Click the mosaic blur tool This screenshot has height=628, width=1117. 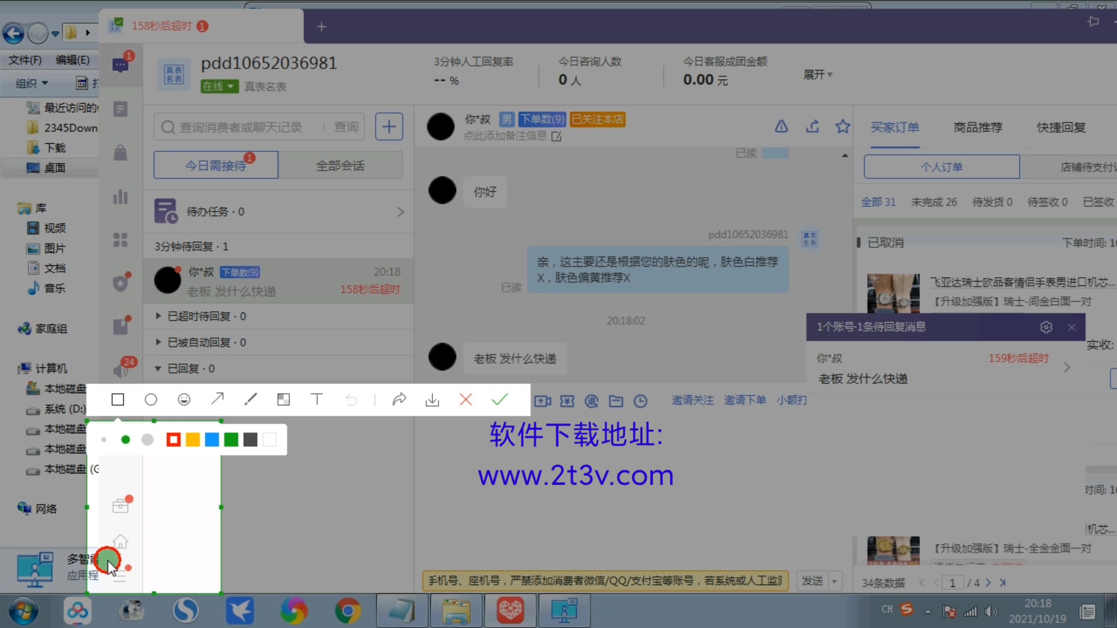pos(283,399)
